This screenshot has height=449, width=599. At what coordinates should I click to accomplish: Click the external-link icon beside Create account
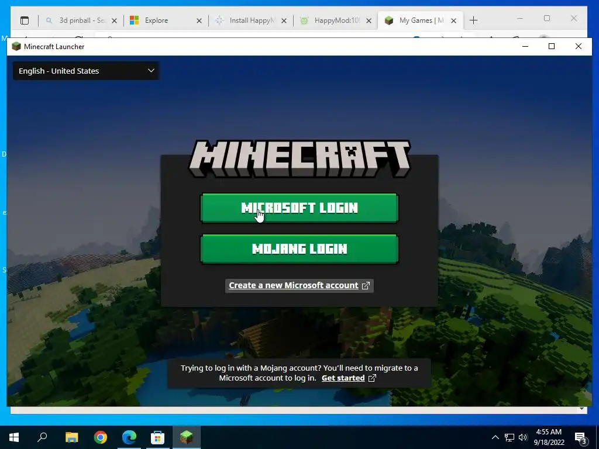click(366, 285)
